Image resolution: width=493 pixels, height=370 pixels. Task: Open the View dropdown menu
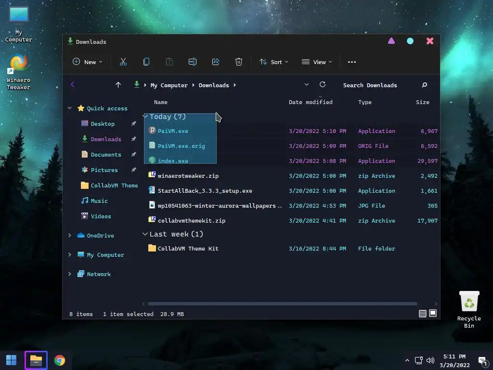tap(317, 62)
